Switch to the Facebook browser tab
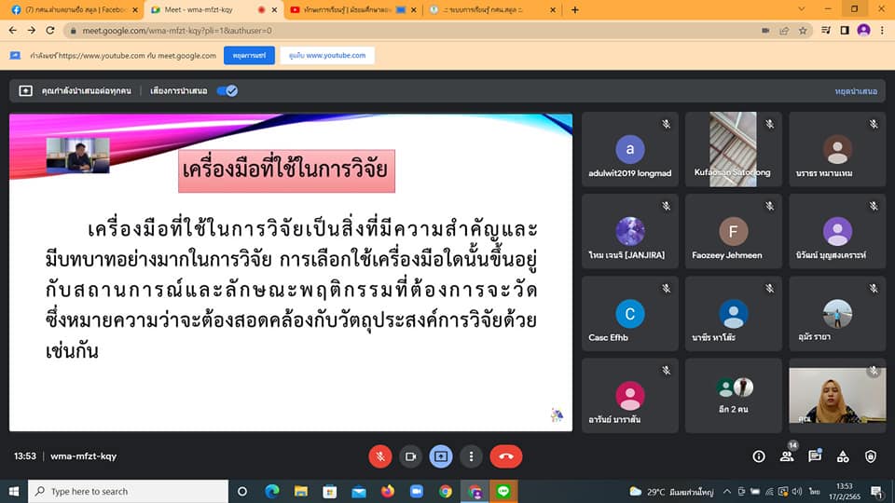895x503 pixels. pyautogui.click(x=70, y=9)
